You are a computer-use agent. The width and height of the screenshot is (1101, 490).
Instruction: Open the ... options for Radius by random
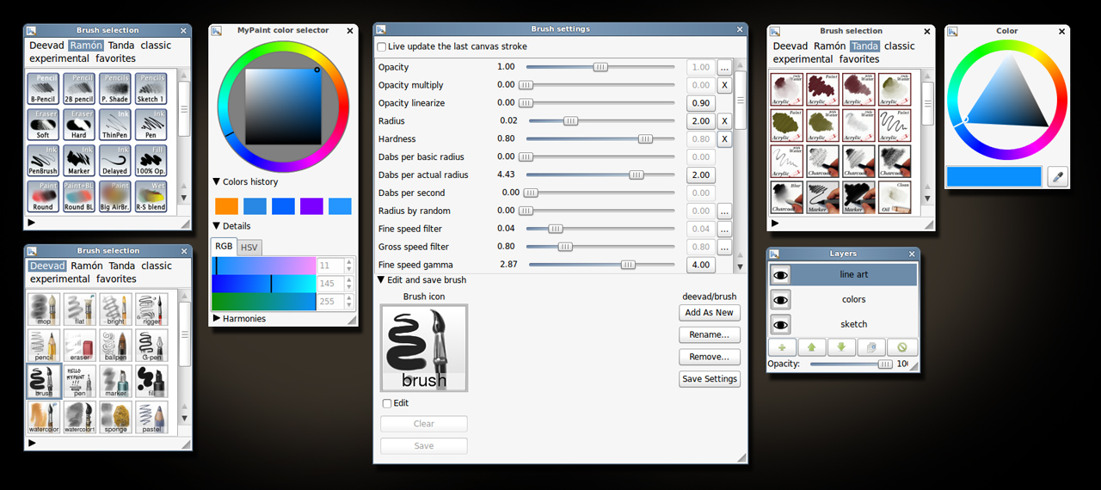click(x=724, y=211)
